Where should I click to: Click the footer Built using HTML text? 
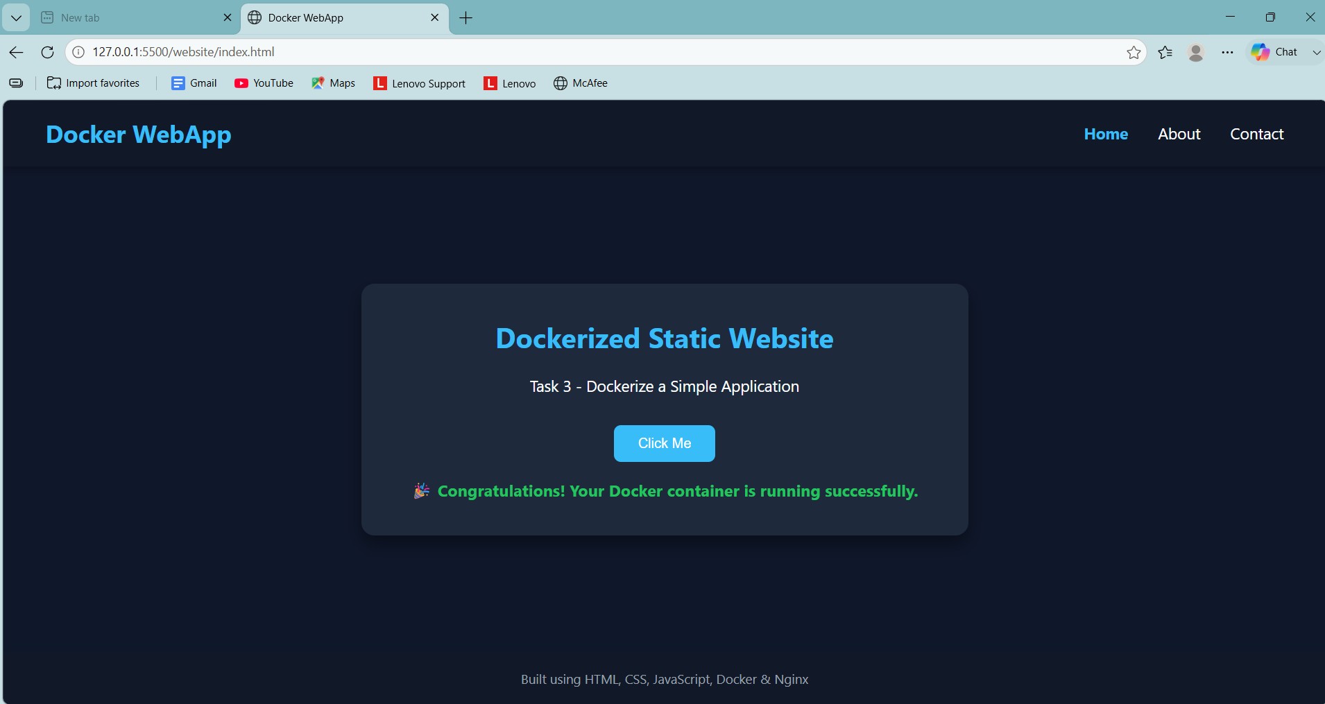coord(664,680)
